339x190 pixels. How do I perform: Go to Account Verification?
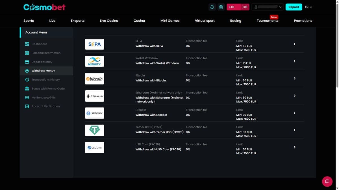coord(46,106)
